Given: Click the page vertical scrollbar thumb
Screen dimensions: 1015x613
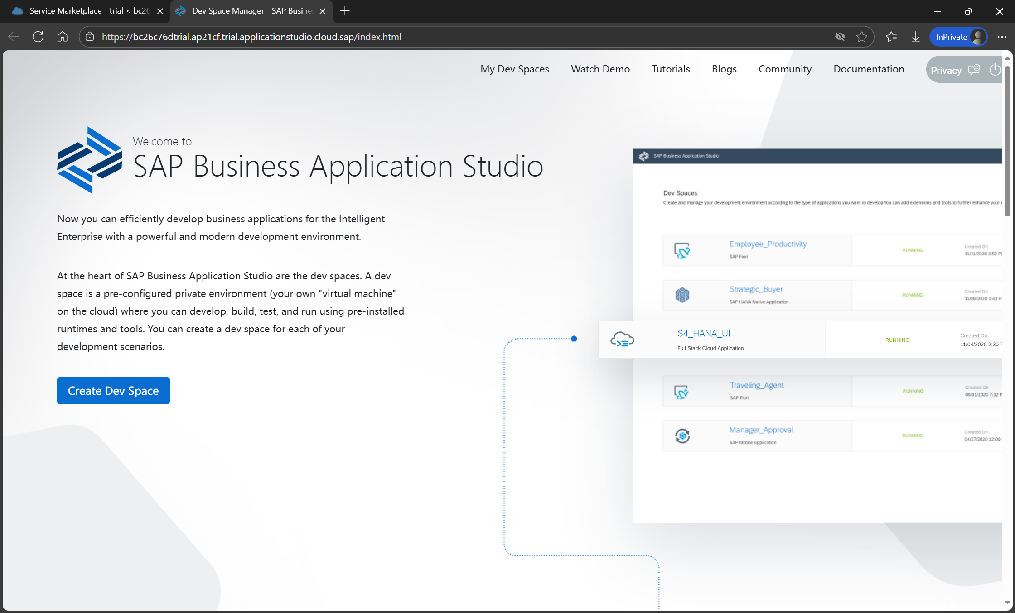Looking at the screenshot, I should (x=1007, y=141).
